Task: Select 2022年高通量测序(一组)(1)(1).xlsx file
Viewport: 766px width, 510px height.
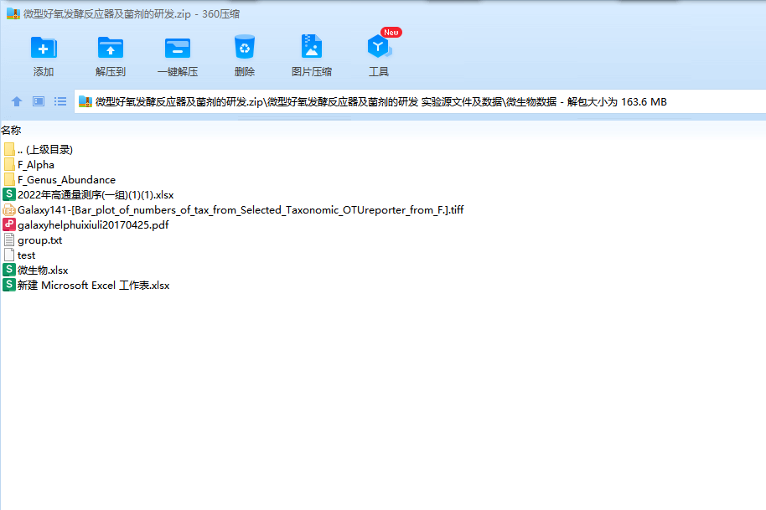Action: pyautogui.click(x=96, y=195)
